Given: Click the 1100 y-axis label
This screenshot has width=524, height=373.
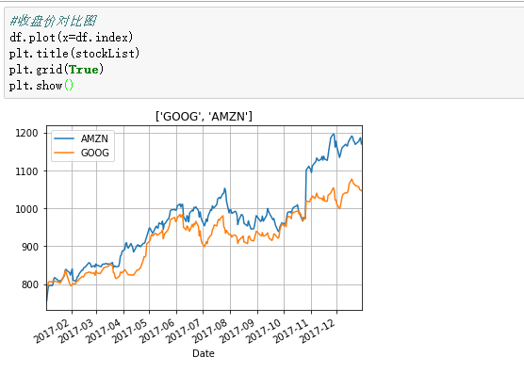Looking at the screenshot, I should (x=26, y=171).
